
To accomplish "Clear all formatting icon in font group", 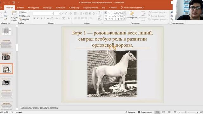I will tap(70, 13).
